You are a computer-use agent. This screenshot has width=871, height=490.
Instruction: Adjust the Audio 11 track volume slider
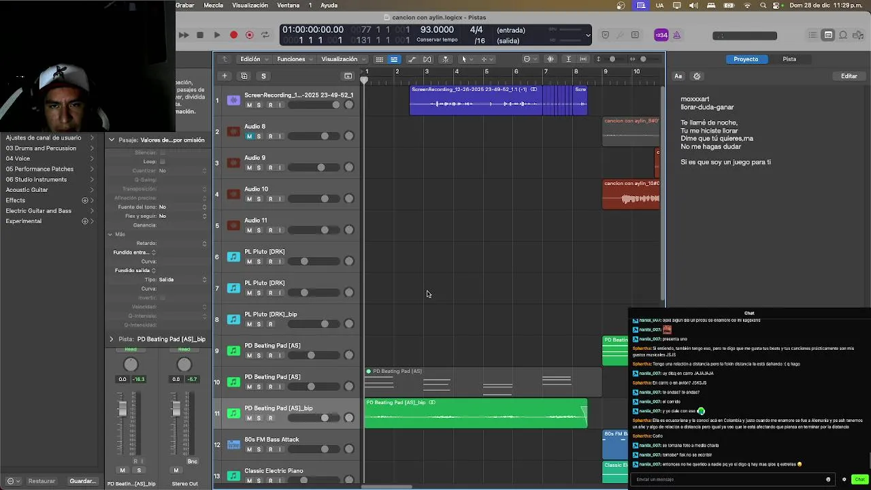tap(314, 230)
